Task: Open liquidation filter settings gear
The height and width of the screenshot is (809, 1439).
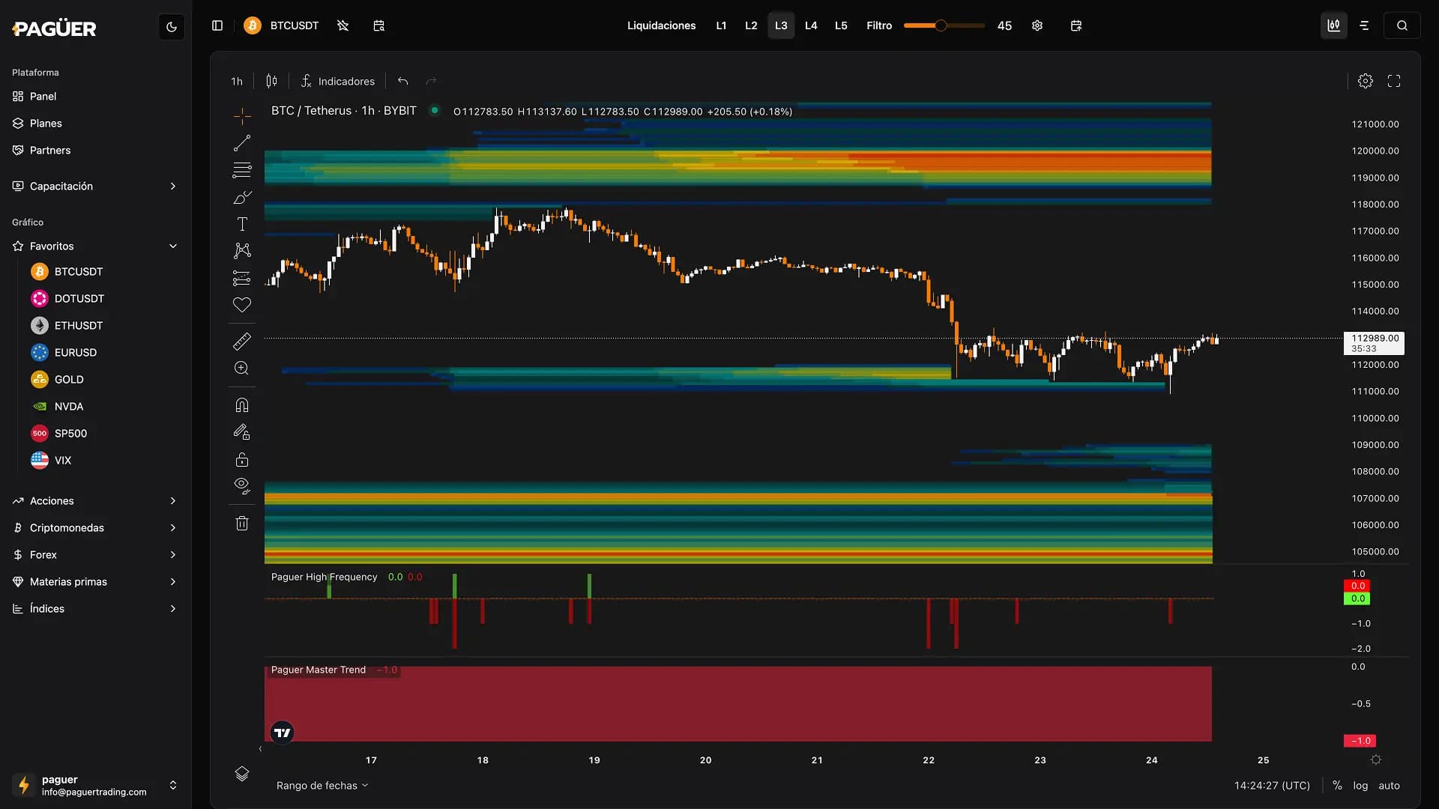Action: [x=1037, y=25]
